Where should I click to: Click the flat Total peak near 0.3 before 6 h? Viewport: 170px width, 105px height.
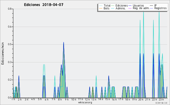pos(44,65)
